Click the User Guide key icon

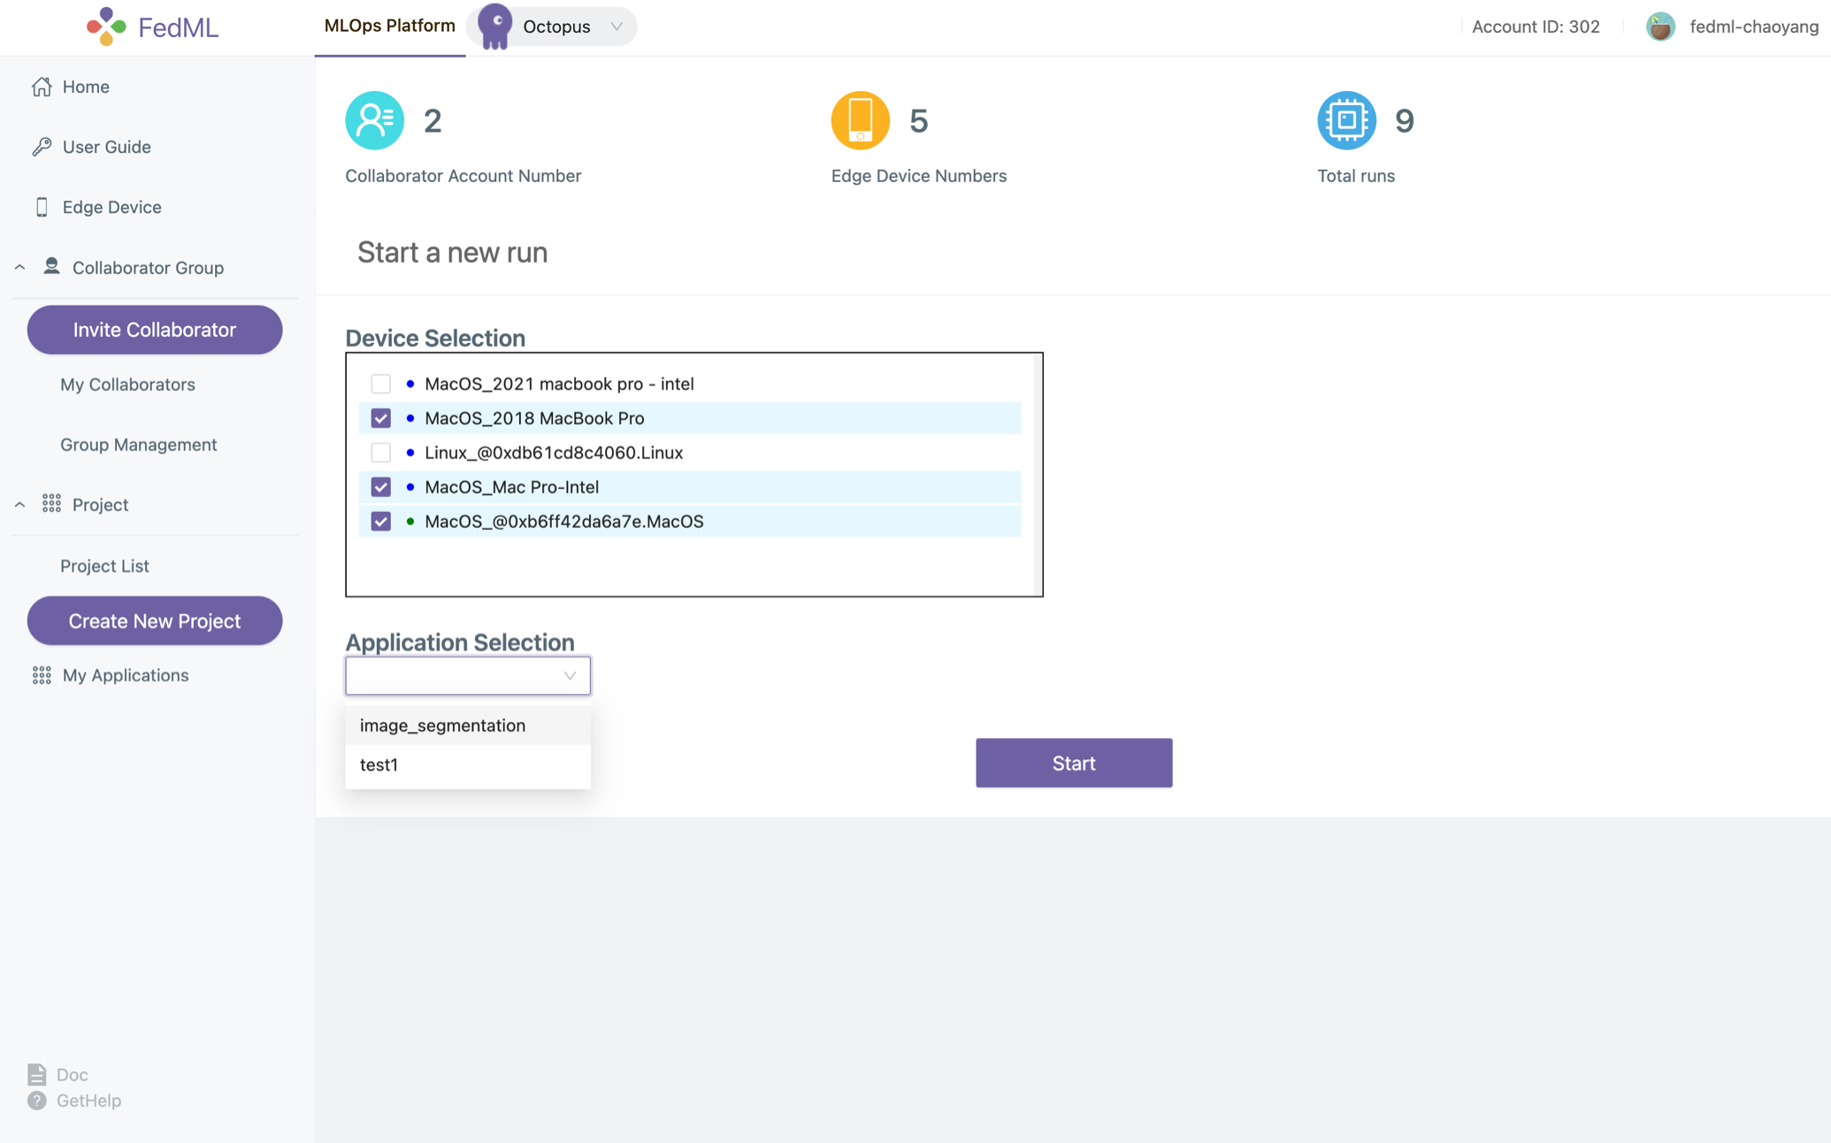coord(42,147)
